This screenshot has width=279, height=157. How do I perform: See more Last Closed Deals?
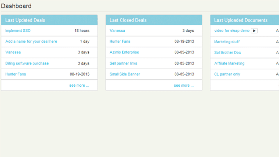point(184,85)
